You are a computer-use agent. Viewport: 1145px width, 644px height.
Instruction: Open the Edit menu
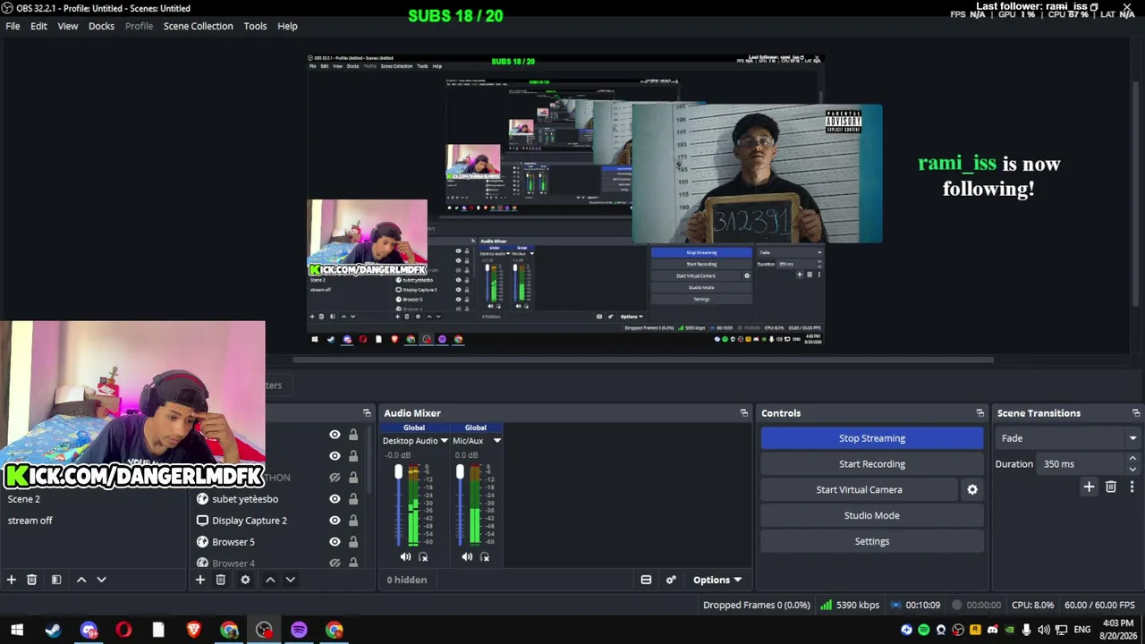[x=38, y=26]
